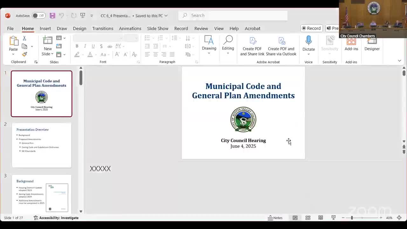Toggle the AutoSave switch
The height and width of the screenshot is (229, 407).
[x=38, y=16]
